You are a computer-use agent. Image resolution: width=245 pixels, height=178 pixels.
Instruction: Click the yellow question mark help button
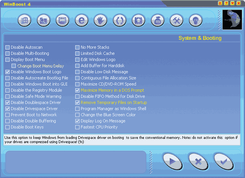(x=226, y=3)
